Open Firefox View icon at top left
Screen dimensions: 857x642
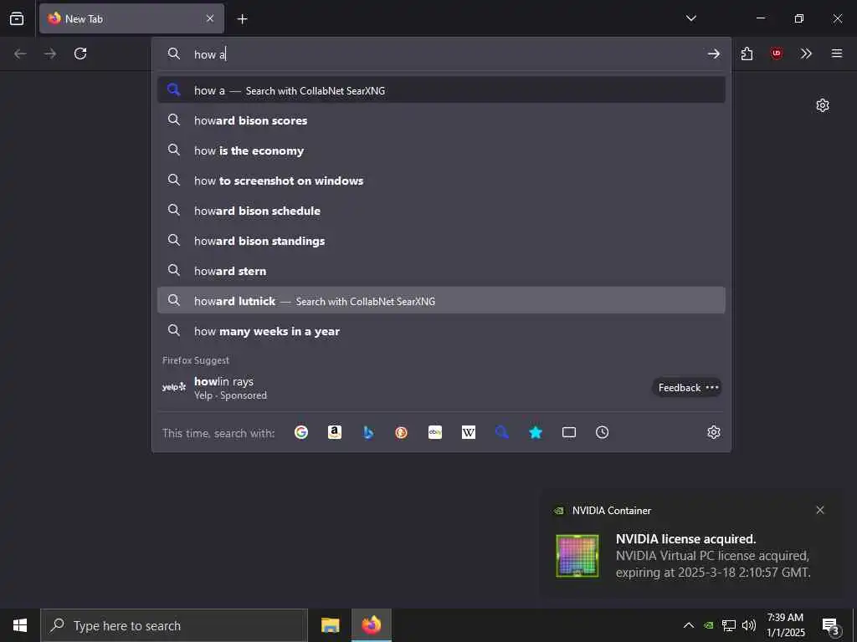[17, 18]
